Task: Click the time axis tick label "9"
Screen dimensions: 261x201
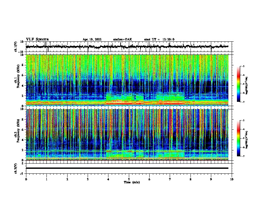Action: click(211, 179)
